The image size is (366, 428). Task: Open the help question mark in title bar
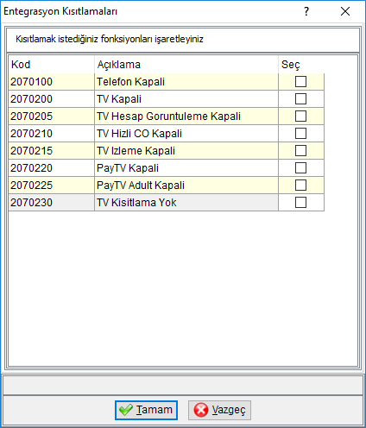[306, 11]
